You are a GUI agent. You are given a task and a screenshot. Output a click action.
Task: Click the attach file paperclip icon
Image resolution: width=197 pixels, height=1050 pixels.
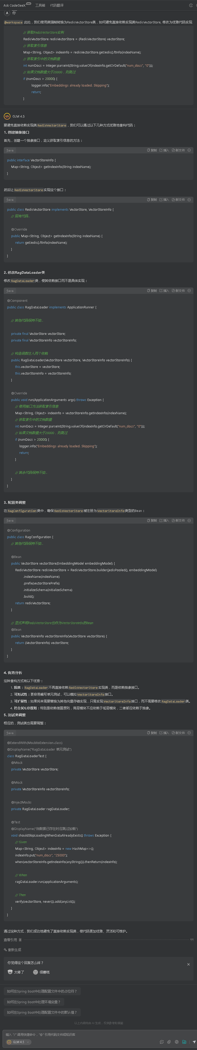169,1042
